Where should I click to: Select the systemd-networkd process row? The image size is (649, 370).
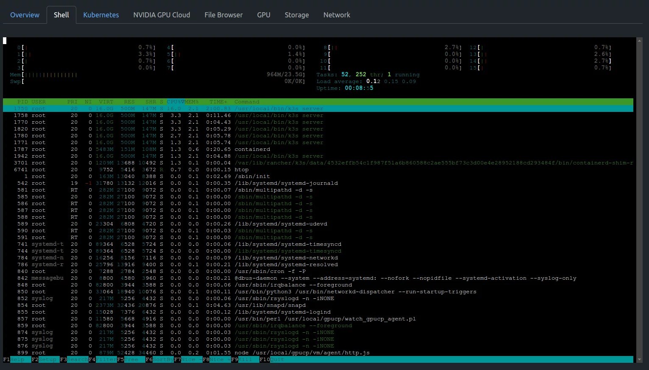[x=318, y=258]
